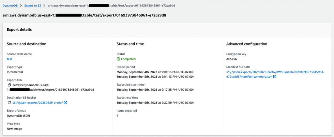334x137 pixels.
Task: Select the 'DynamoDB JSON' export format value
Action: (x=19, y=116)
